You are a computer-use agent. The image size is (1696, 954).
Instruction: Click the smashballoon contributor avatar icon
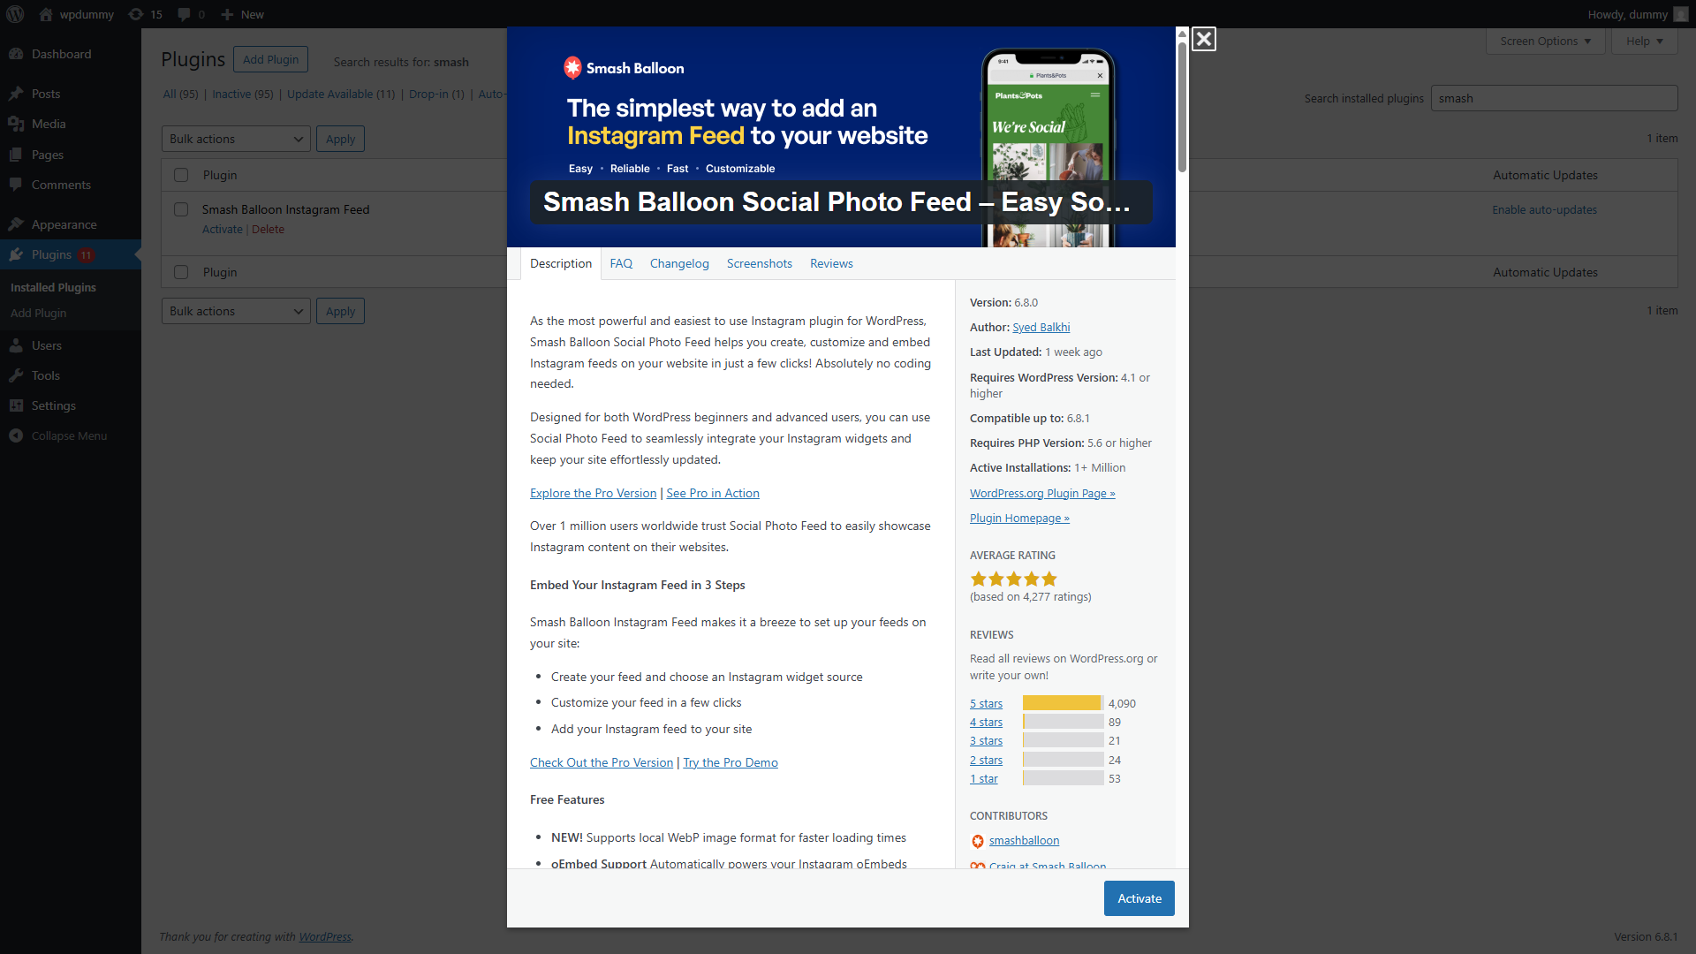978,841
